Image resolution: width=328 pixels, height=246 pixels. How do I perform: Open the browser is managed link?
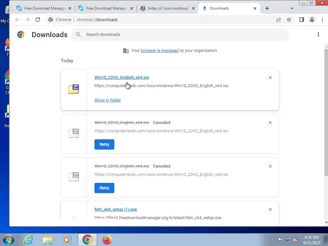(x=160, y=50)
